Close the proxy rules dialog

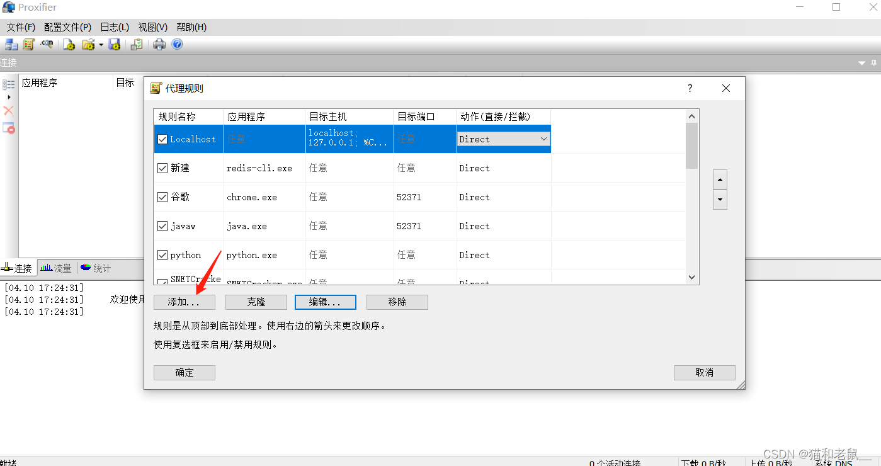[x=726, y=88]
